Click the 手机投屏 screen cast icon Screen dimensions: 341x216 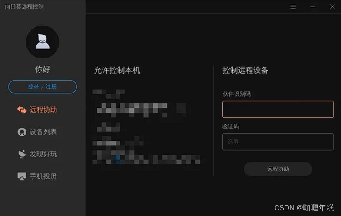(22, 176)
